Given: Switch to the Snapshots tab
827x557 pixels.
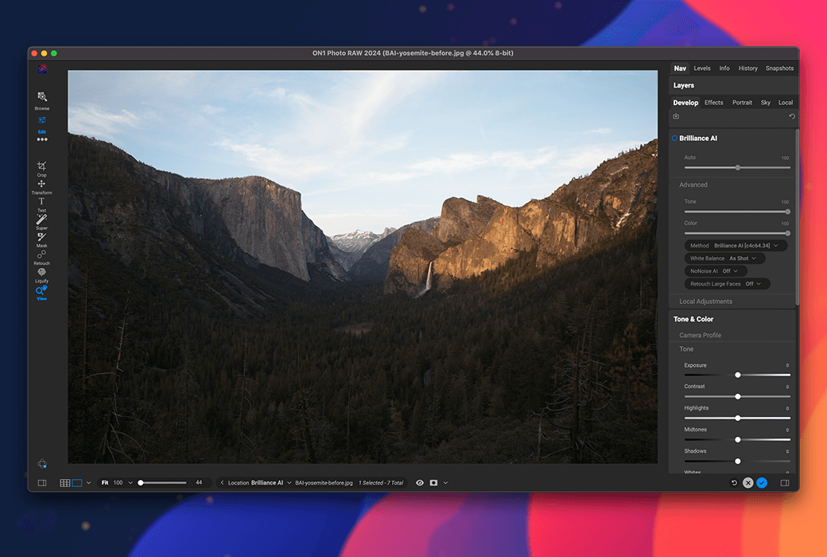Looking at the screenshot, I should pos(779,68).
